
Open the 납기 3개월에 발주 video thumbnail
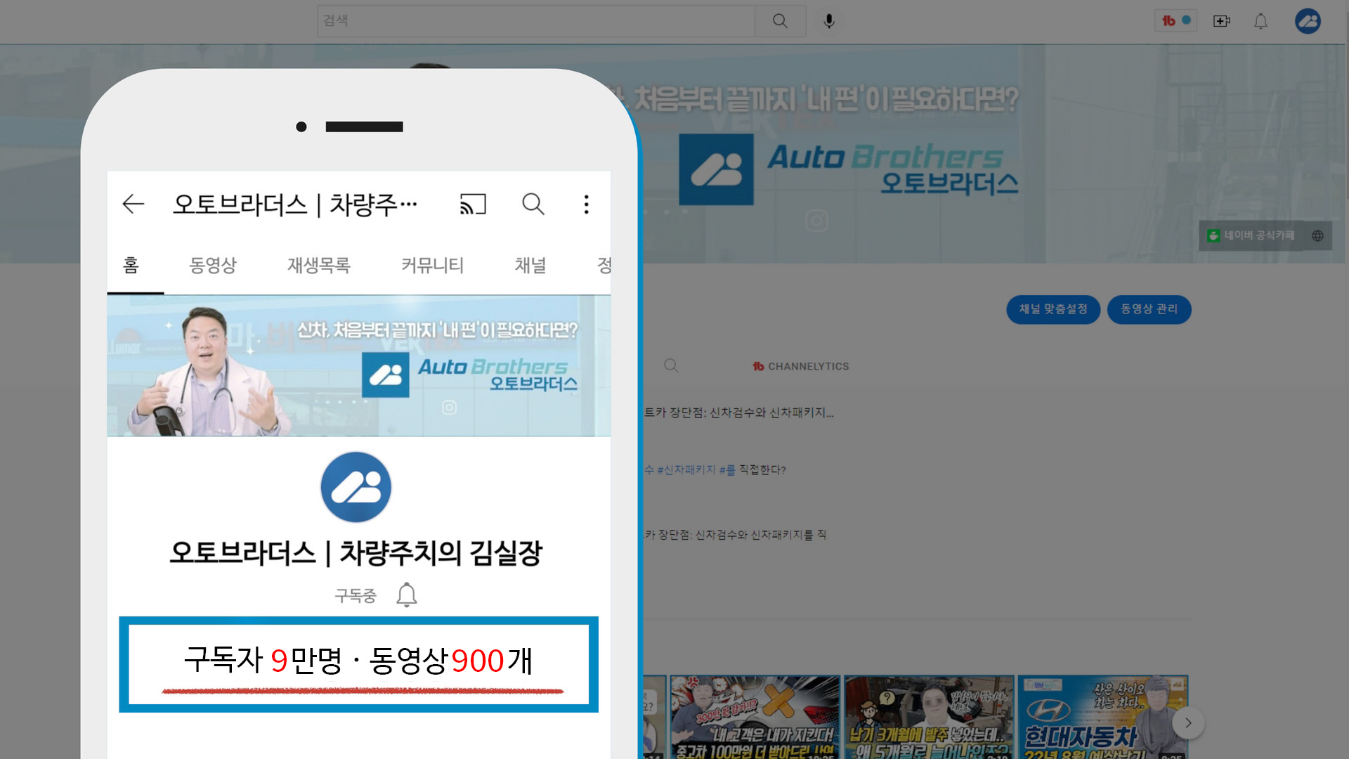(929, 717)
